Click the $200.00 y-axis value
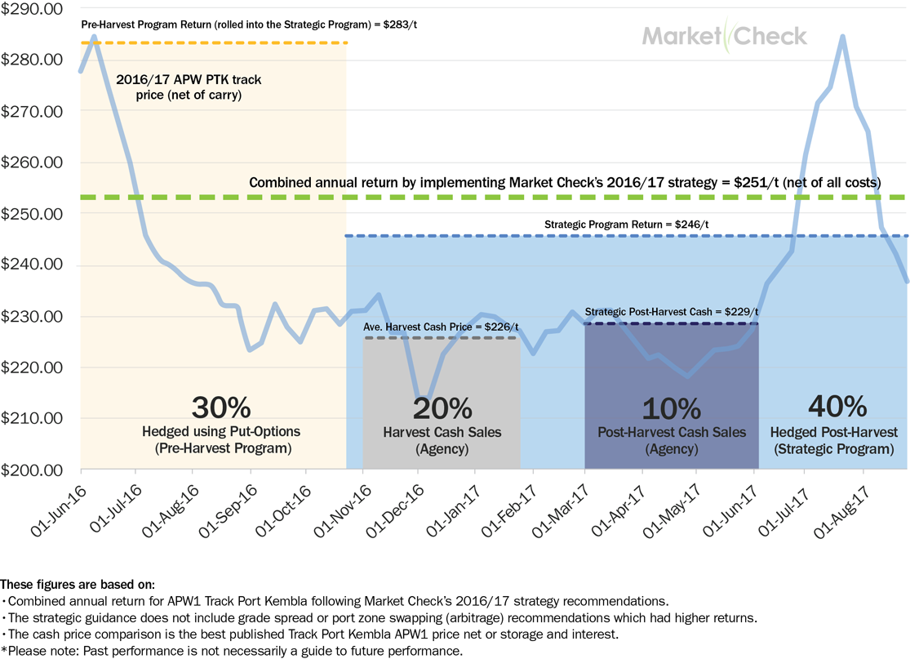The width and height of the screenshot is (910, 659). pyautogui.click(x=33, y=470)
